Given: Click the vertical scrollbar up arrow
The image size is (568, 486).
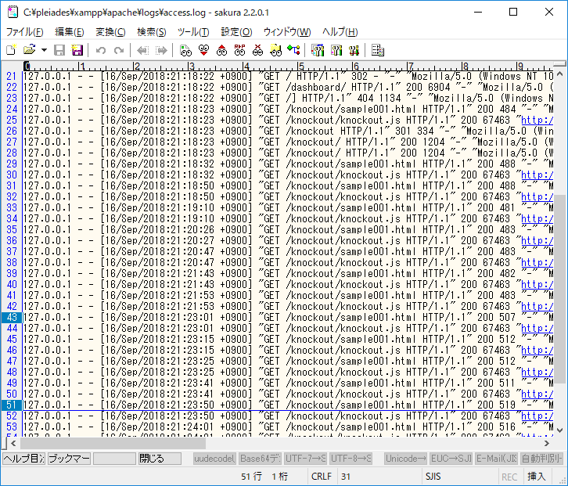Looking at the screenshot, I should pos(559,74).
